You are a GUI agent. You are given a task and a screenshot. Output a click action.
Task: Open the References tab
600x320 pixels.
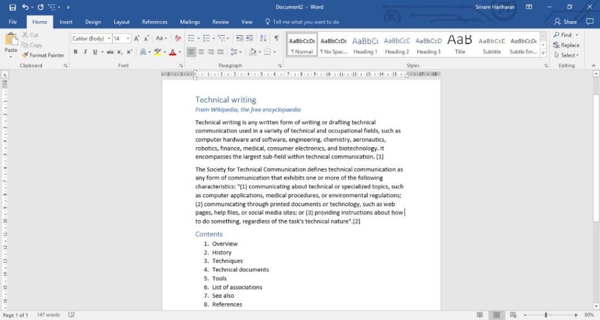(x=155, y=22)
